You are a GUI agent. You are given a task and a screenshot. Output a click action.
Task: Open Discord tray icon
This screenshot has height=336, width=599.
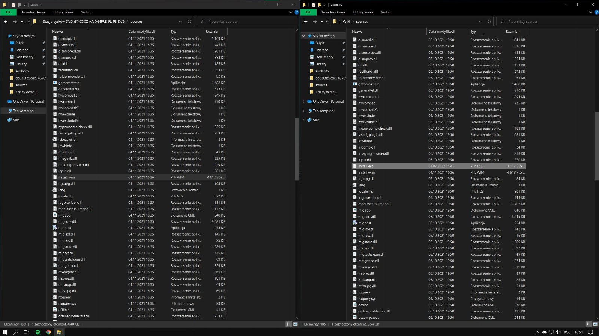coord(544,332)
